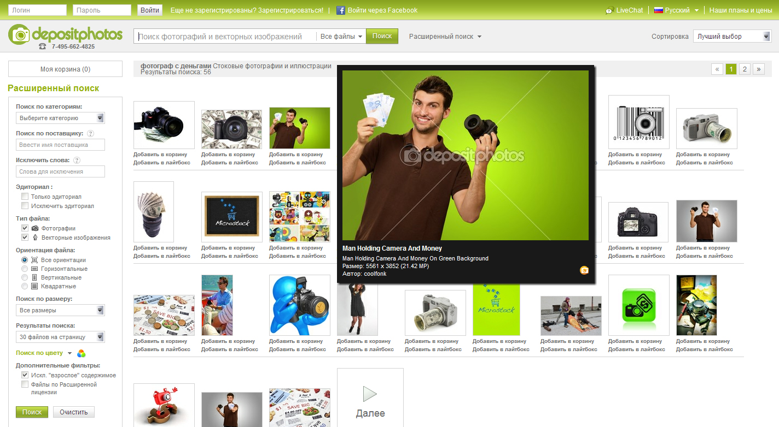779x427 pixels.
Task: Click the main photo search input field
Action: [x=225, y=37]
